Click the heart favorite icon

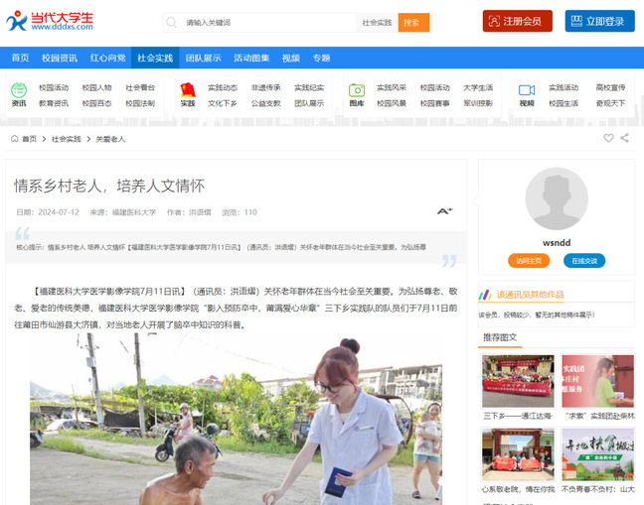click(608, 139)
